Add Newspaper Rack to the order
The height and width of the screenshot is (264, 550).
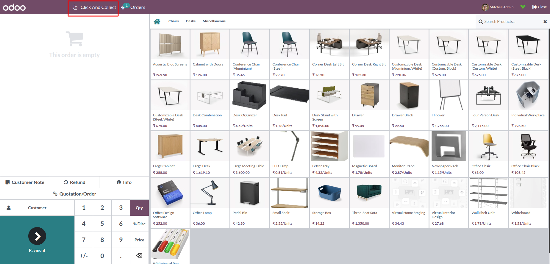449,154
